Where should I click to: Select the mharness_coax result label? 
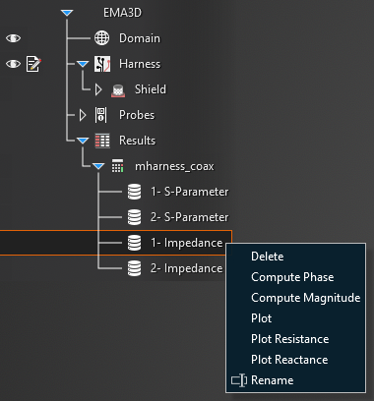pos(174,166)
